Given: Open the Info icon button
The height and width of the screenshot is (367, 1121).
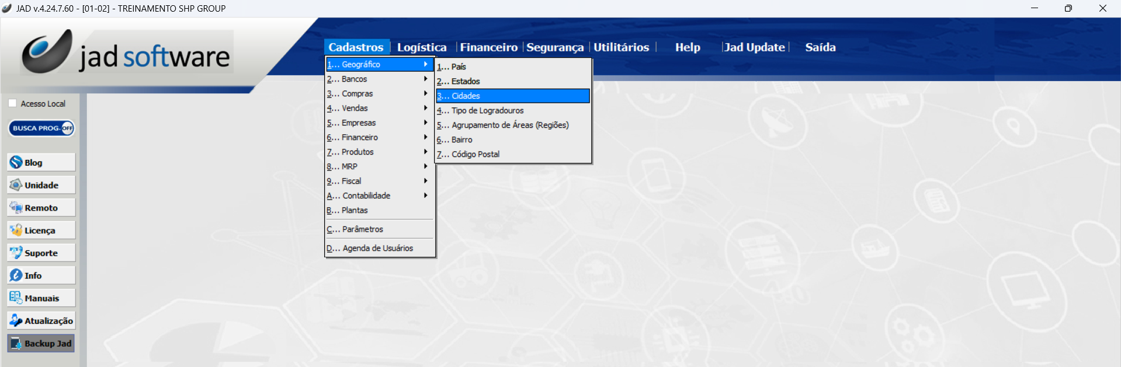Looking at the screenshot, I should (x=16, y=275).
